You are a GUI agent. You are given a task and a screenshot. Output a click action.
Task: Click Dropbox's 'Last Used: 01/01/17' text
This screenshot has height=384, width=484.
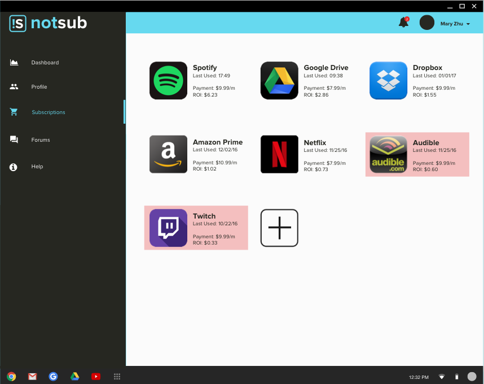434,76
